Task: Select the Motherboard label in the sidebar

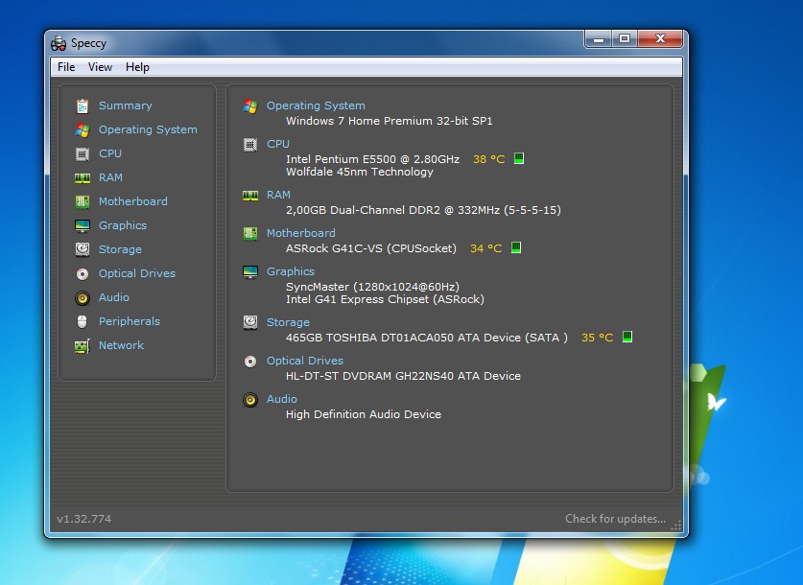Action: [x=133, y=201]
